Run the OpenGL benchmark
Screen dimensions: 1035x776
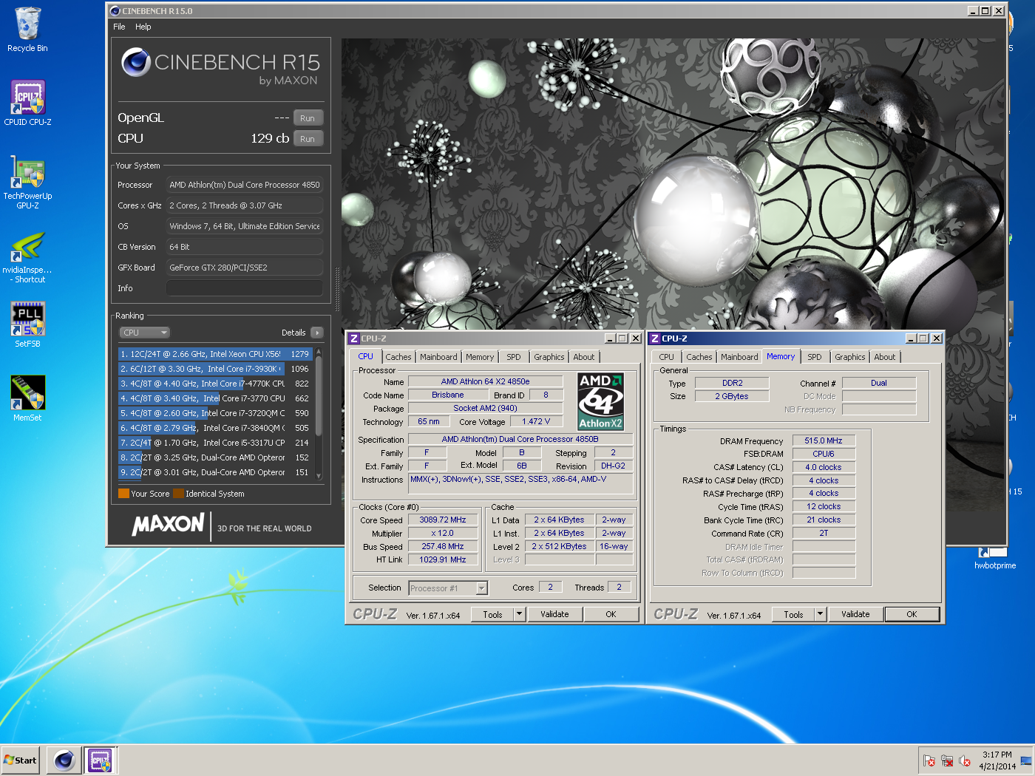[308, 118]
